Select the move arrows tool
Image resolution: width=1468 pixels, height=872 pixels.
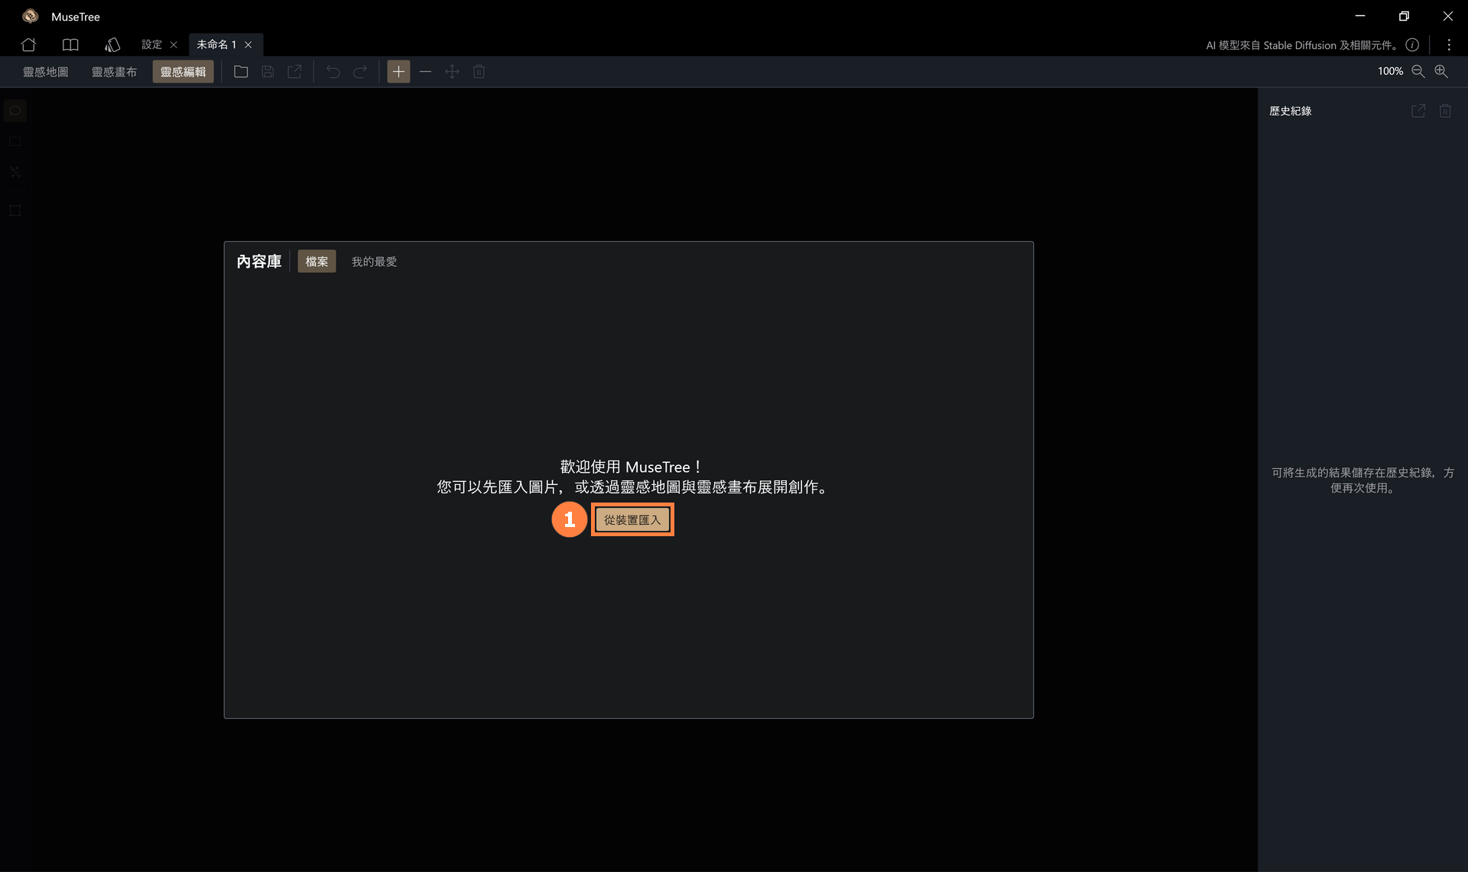pos(452,71)
